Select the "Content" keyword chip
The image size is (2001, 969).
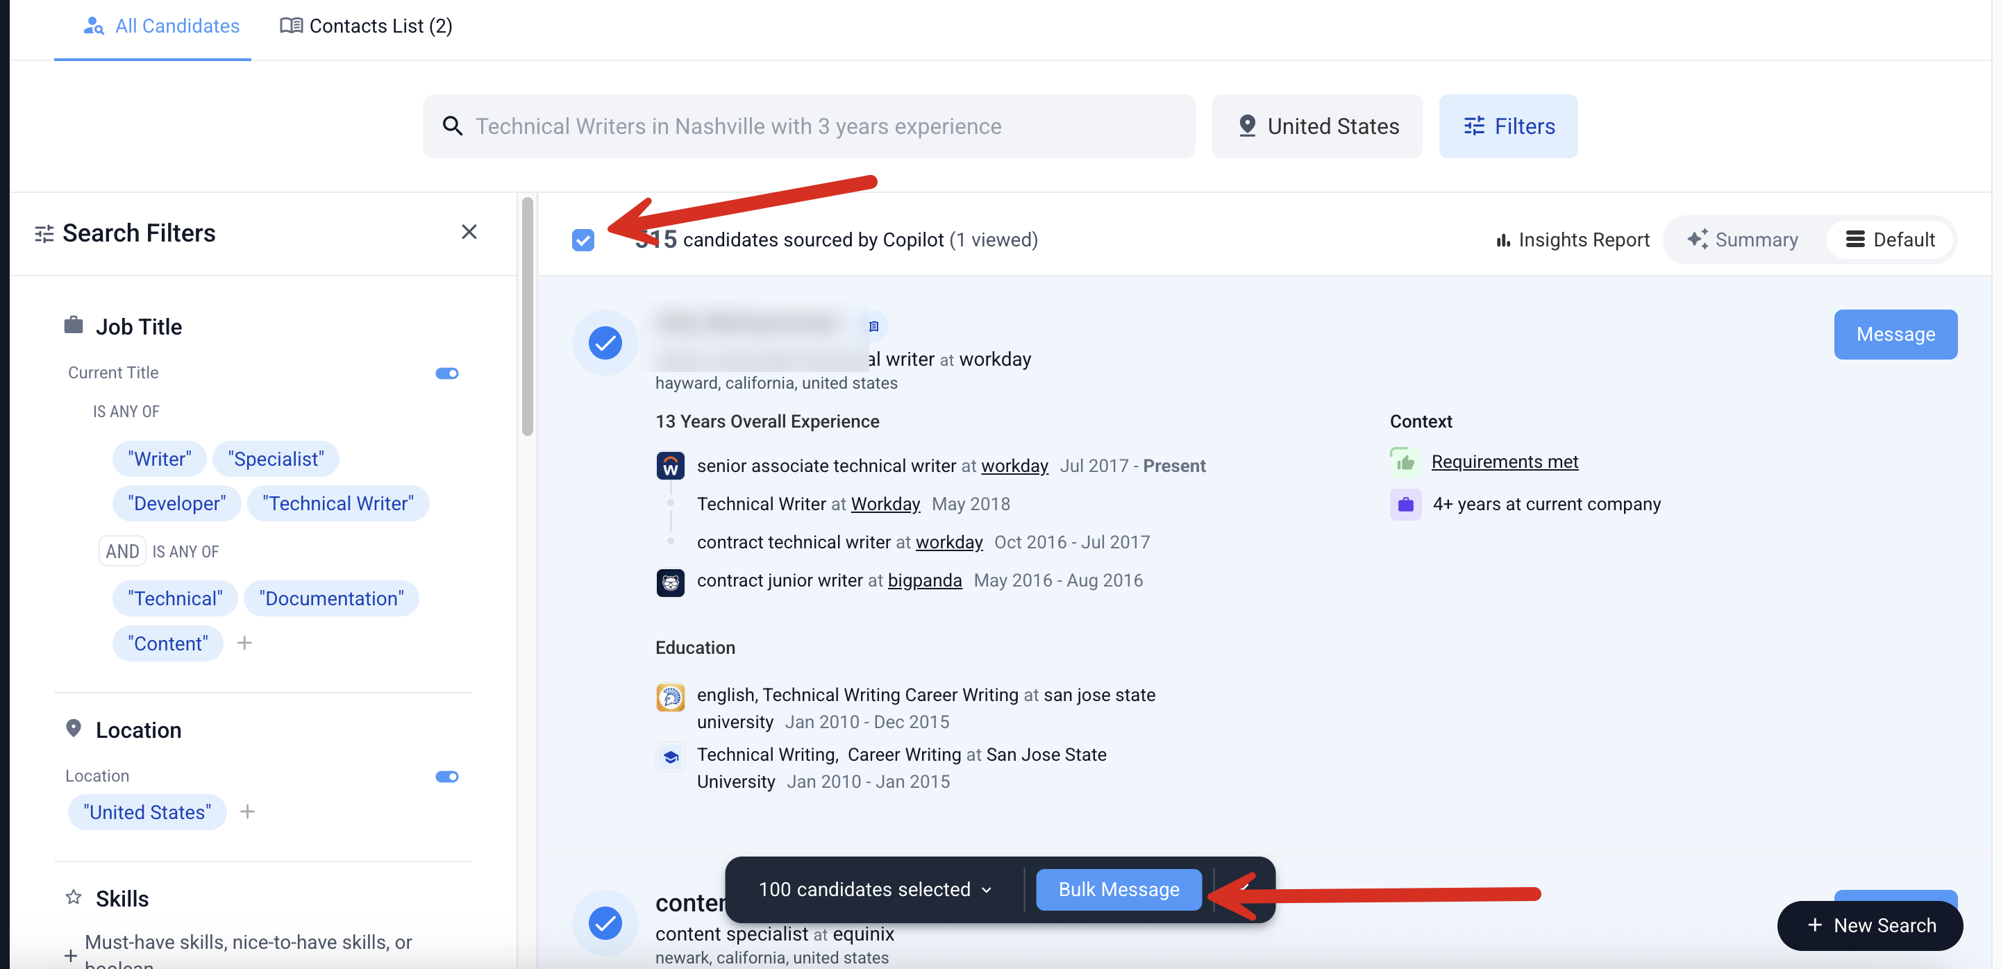pyautogui.click(x=168, y=643)
